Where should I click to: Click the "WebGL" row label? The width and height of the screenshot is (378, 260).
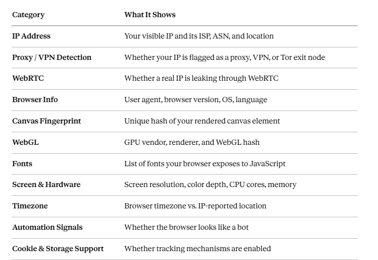point(26,142)
